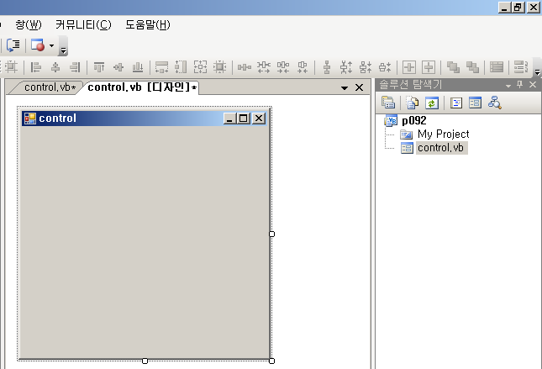542x369 pixels.
Task: Close the active document tab with X
Action: tap(359, 88)
